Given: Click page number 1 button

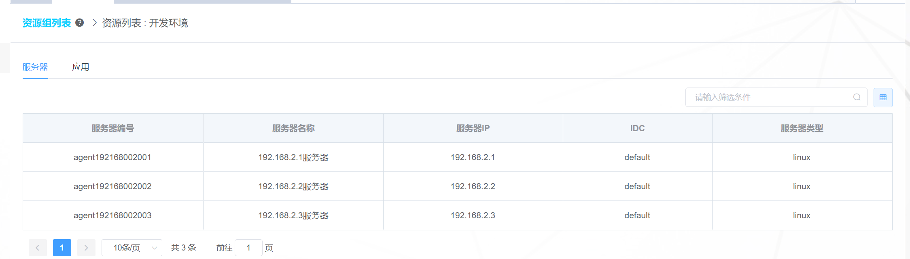Looking at the screenshot, I should (x=62, y=248).
